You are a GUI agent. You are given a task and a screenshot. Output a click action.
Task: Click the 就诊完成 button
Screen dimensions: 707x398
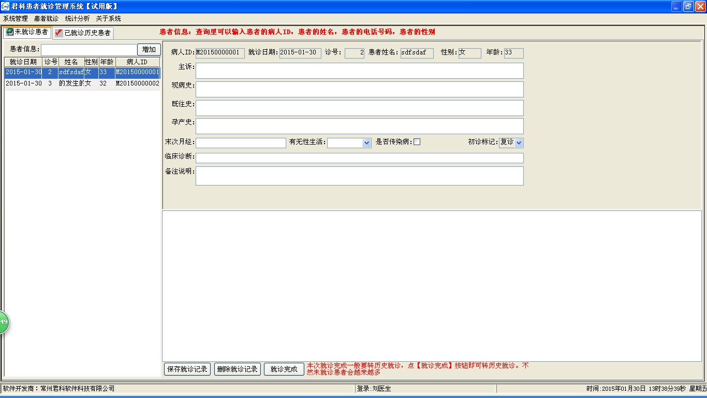tap(284, 369)
